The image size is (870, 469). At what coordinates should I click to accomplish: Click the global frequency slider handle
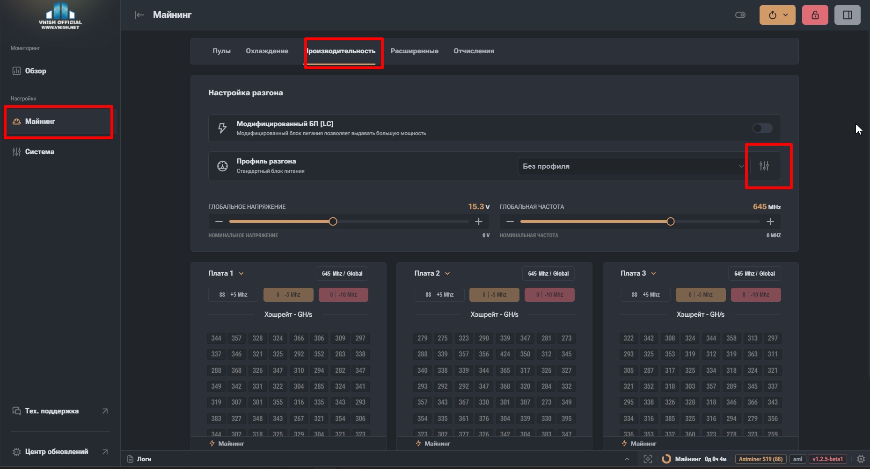(671, 221)
